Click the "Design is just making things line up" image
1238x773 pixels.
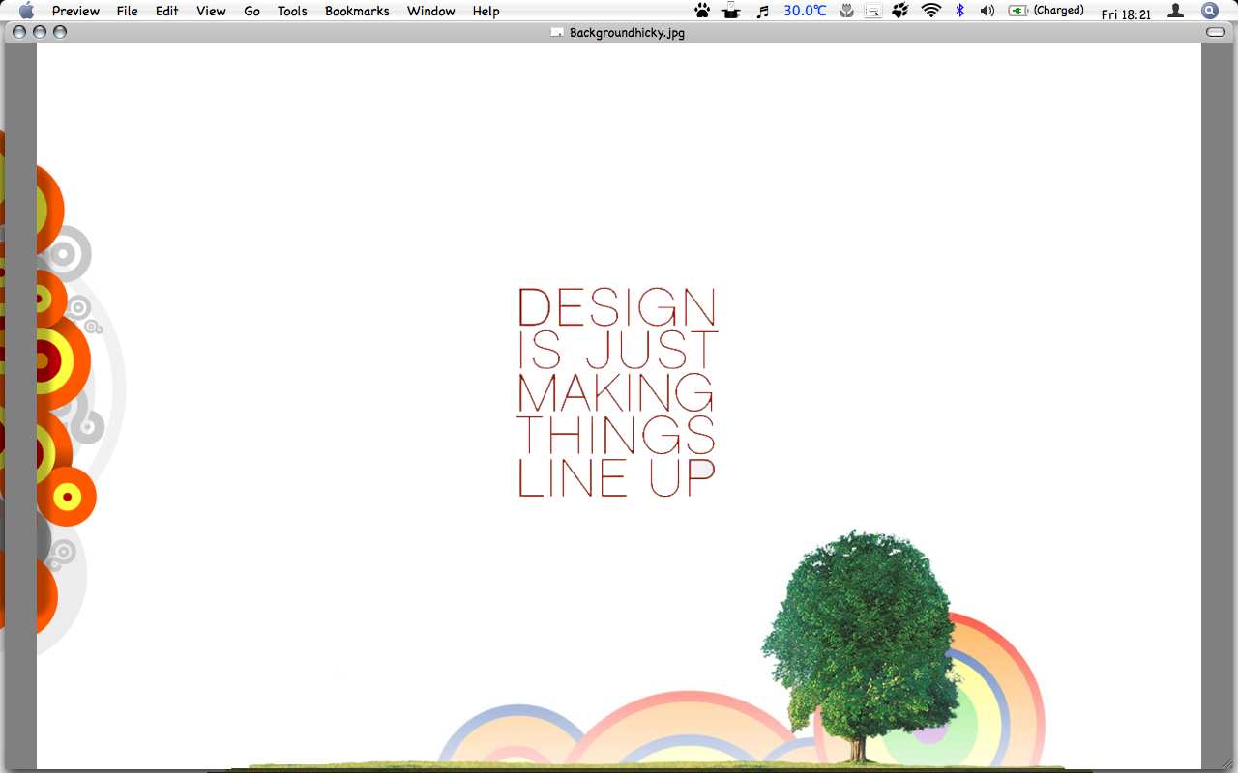click(619, 406)
